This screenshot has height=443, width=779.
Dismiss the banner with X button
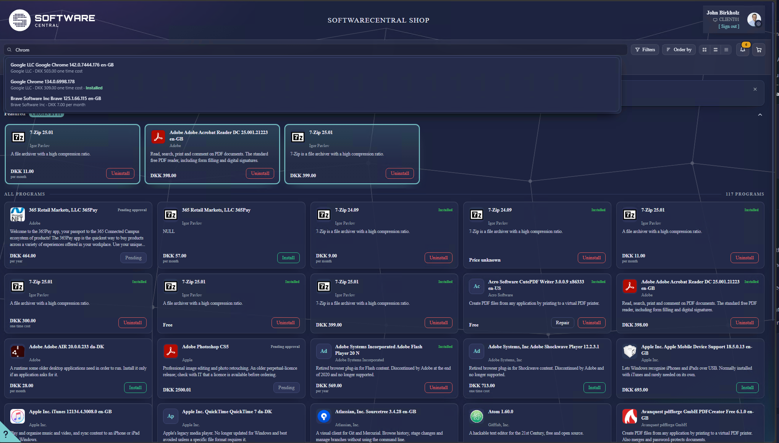755,89
